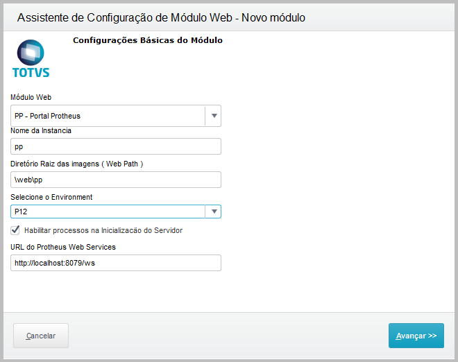Uncheck the Habilitar processos checkbox

(16, 230)
